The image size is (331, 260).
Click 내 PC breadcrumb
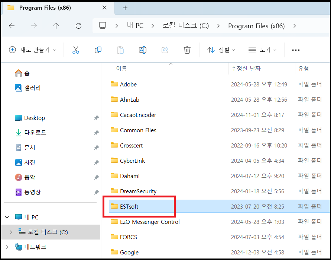[x=135, y=26]
